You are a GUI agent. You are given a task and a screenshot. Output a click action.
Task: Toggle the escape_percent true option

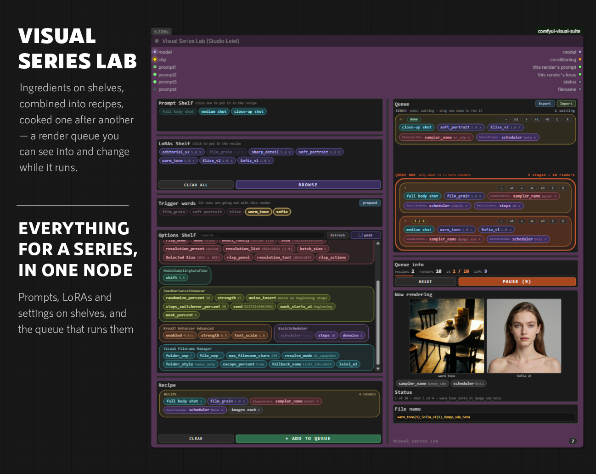[243, 364]
